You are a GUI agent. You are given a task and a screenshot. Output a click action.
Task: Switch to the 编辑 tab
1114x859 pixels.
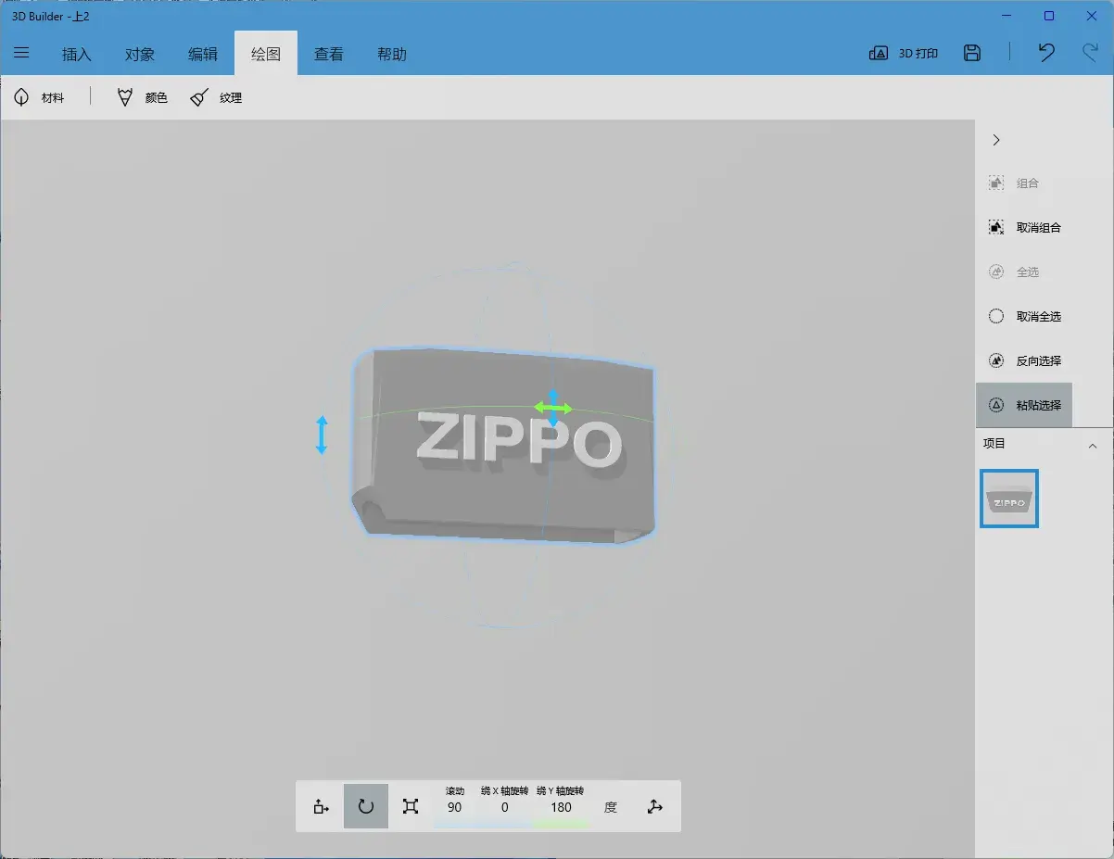(203, 54)
